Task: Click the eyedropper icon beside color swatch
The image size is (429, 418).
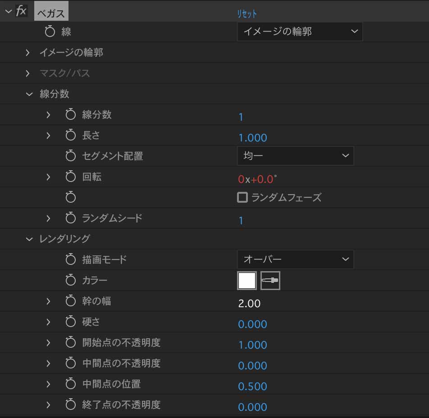Action: (270, 281)
